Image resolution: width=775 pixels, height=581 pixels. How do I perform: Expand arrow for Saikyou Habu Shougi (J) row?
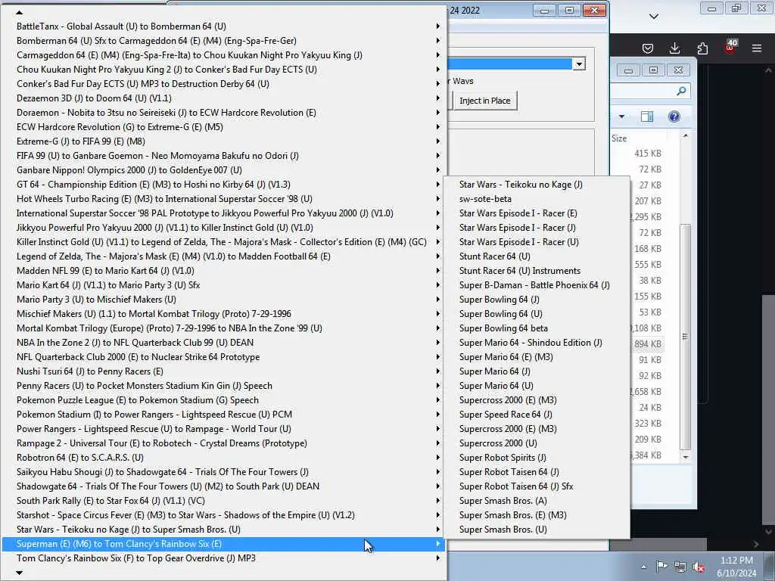pos(438,472)
